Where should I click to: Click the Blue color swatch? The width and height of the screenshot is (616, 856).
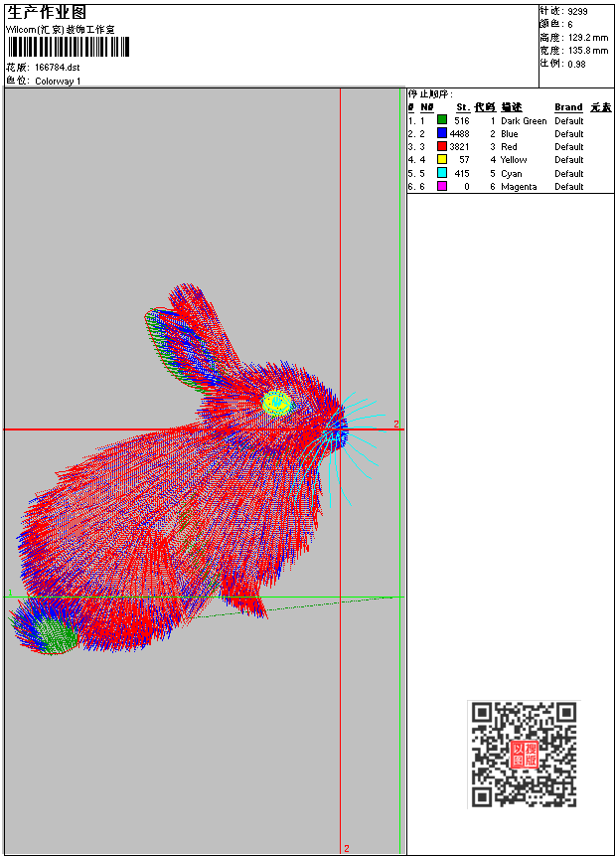pyautogui.click(x=442, y=133)
